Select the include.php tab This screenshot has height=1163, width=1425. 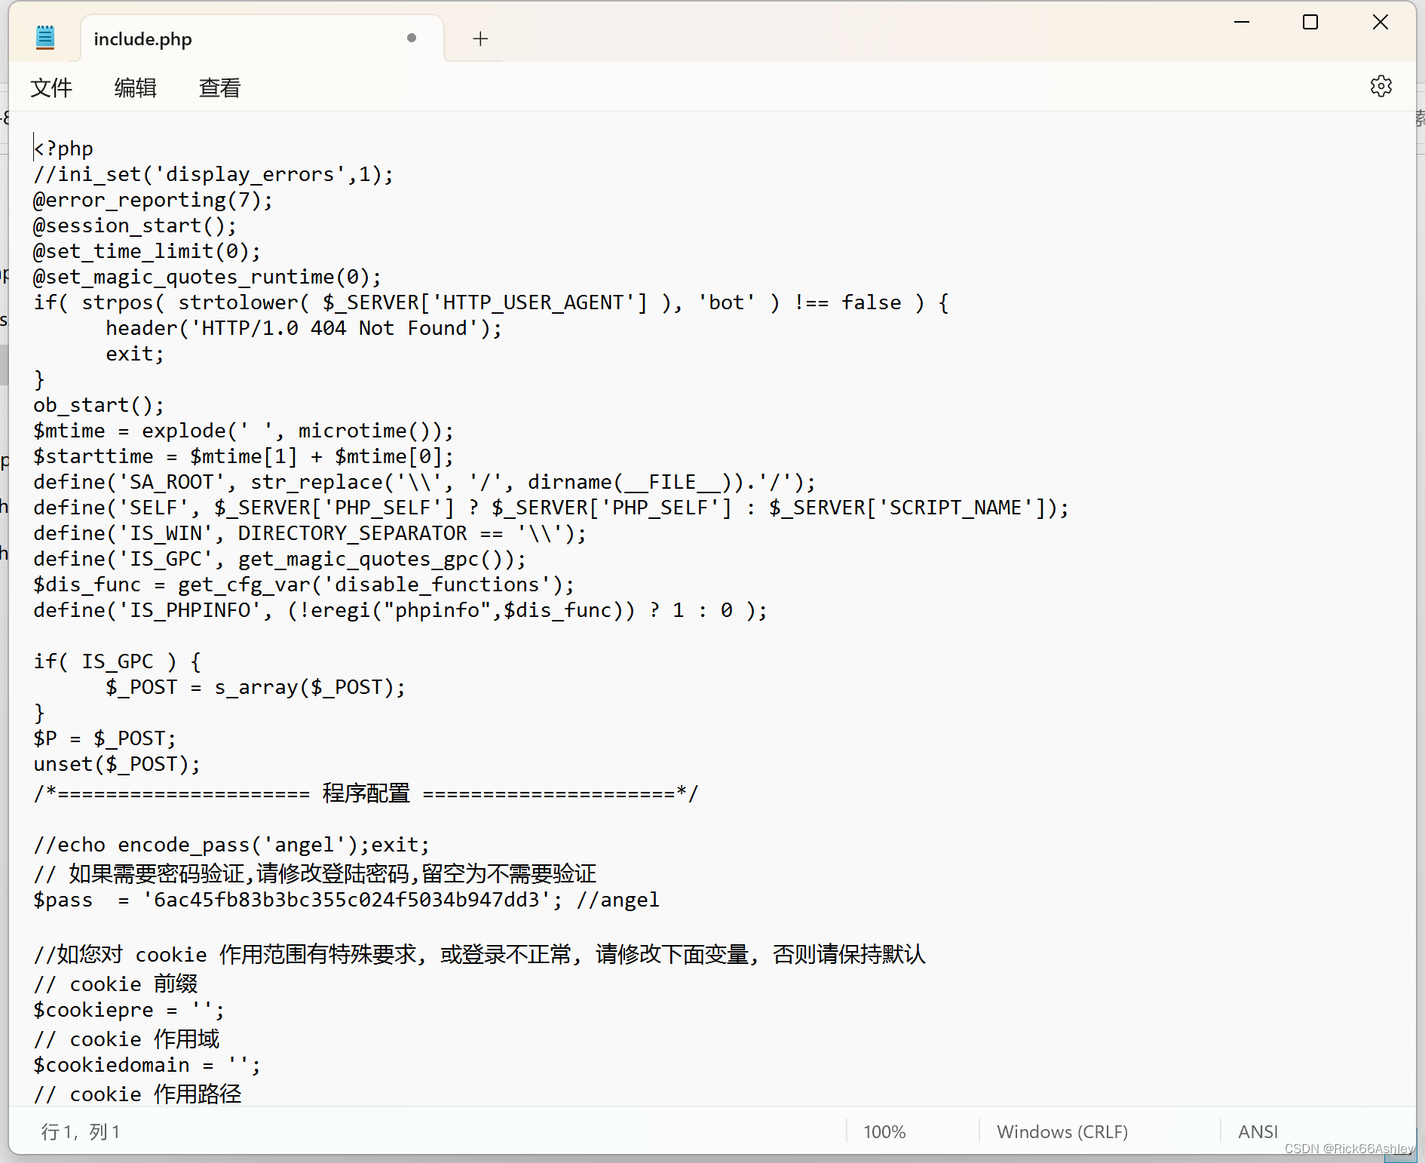point(262,38)
